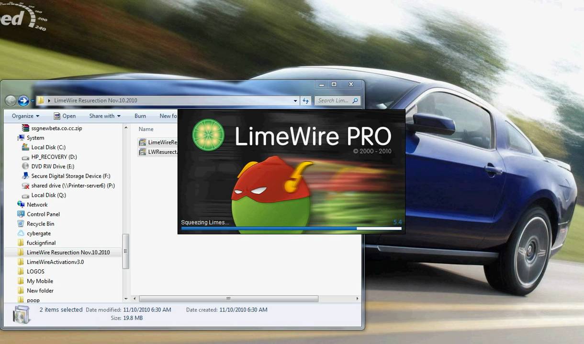The image size is (584, 344).
Task: Click the disconnected shared drive icon
Action: click(x=26, y=185)
